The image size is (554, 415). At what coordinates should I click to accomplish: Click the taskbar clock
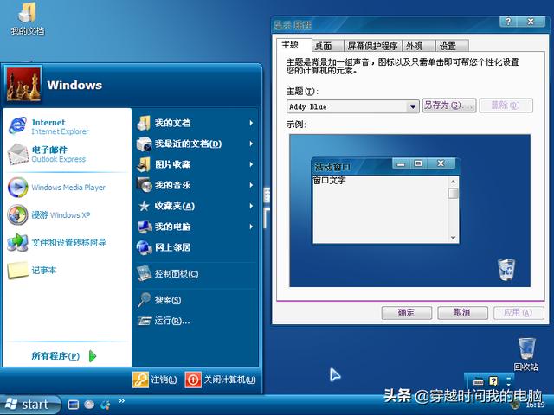pos(536,405)
